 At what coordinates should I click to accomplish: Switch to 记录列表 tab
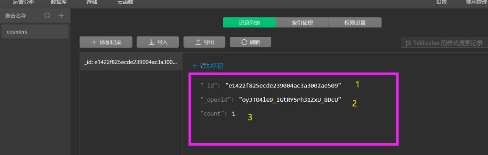click(x=249, y=23)
